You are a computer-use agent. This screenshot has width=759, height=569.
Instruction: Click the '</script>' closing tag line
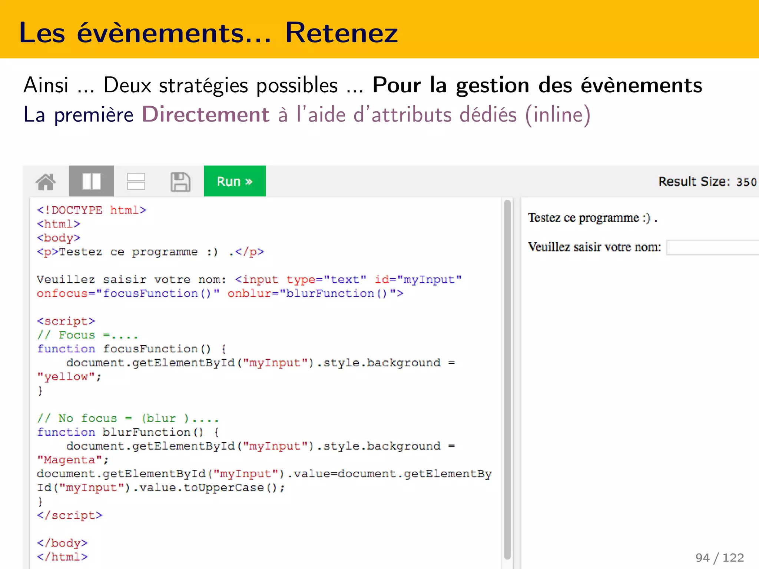pos(69,515)
